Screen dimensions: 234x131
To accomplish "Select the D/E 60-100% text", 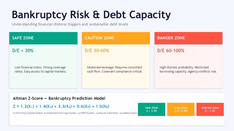I will (x=171, y=50).
